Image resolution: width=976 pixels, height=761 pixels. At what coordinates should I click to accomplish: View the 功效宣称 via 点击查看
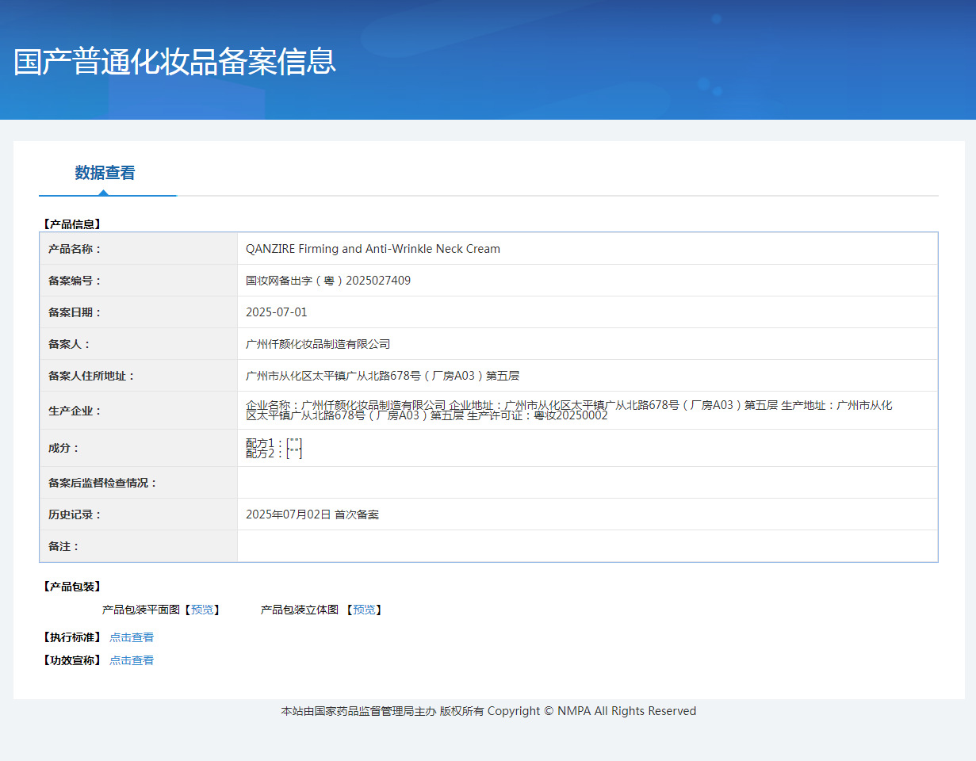[x=132, y=660]
